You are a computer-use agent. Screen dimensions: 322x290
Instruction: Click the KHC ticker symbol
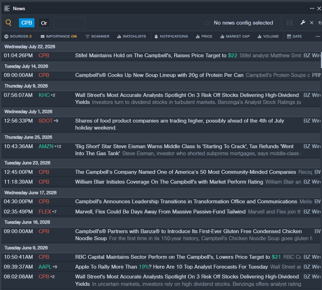coord(44,95)
